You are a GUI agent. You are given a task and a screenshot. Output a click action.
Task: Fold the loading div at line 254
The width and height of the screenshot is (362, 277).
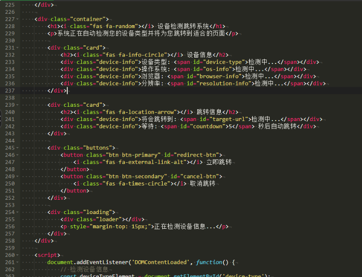[x=18, y=212]
